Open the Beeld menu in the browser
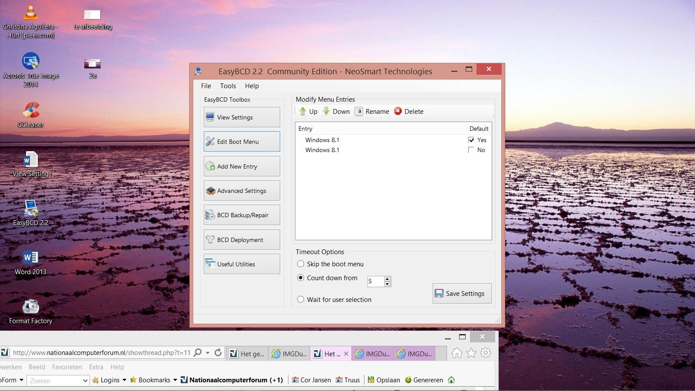The height and width of the screenshot is (391, 695). coord(37,367)
